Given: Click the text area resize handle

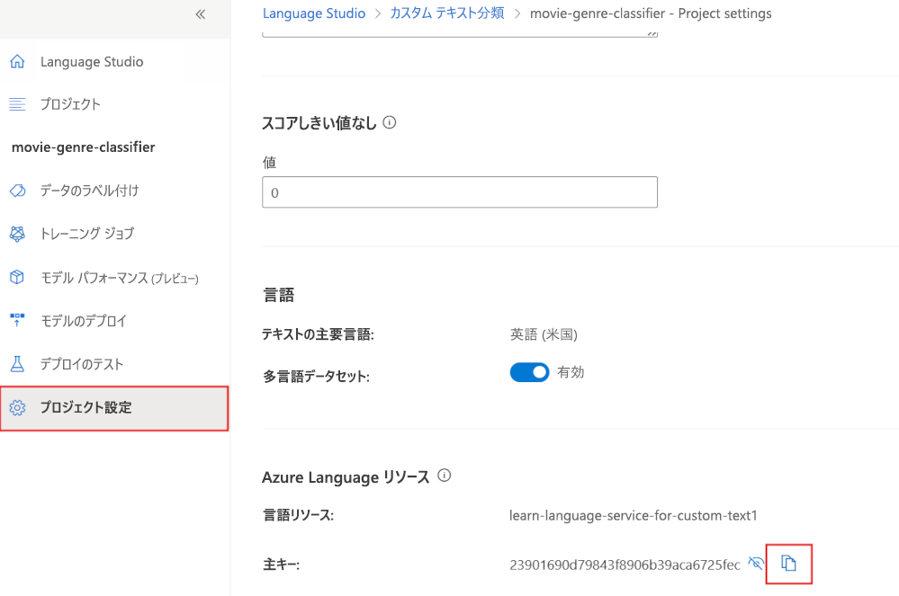Looking at the screenshot, I should click(x=652, y=33).
